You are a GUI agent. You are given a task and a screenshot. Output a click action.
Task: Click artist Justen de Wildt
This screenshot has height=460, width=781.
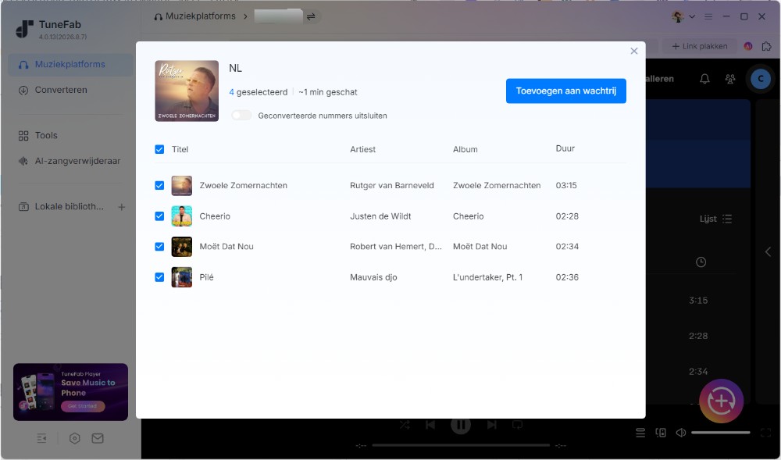click(380, 216)
